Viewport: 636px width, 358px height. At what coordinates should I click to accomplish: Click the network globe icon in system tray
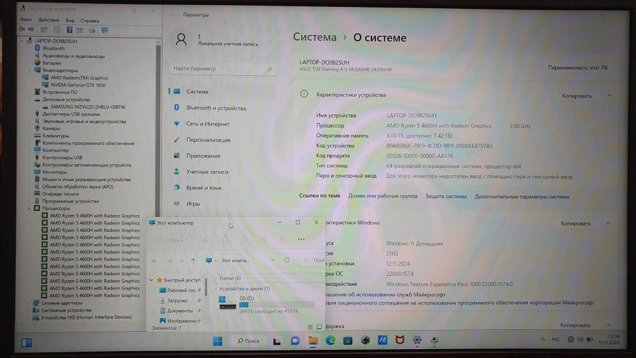point(570,340)
